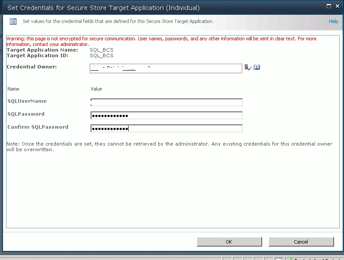Click the 'Set values for the credential fields' description

118,21
